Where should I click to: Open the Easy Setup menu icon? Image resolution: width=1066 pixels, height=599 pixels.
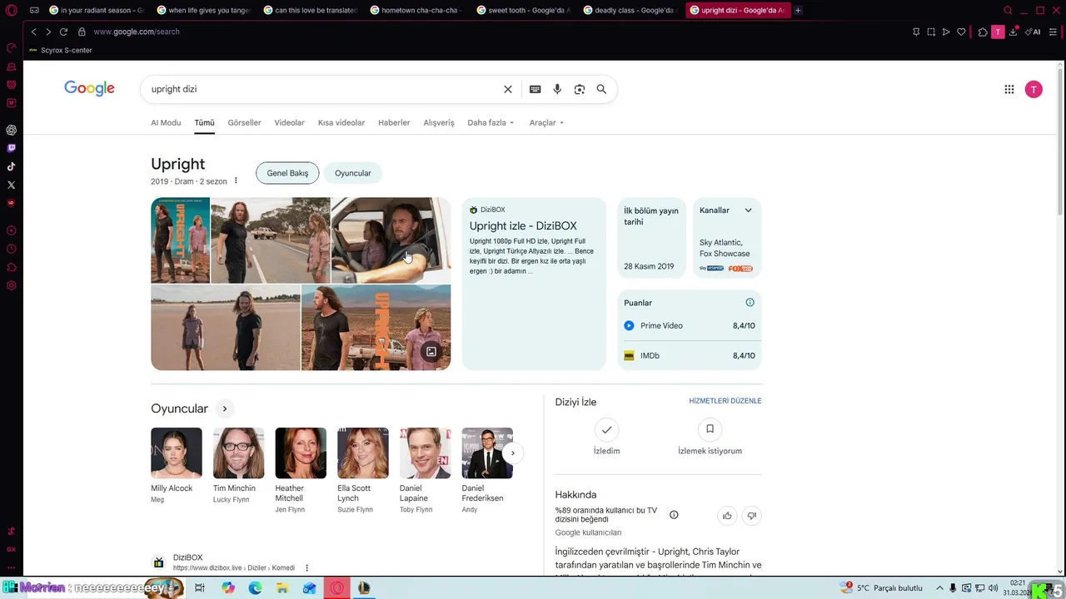tap(1054, 32)
